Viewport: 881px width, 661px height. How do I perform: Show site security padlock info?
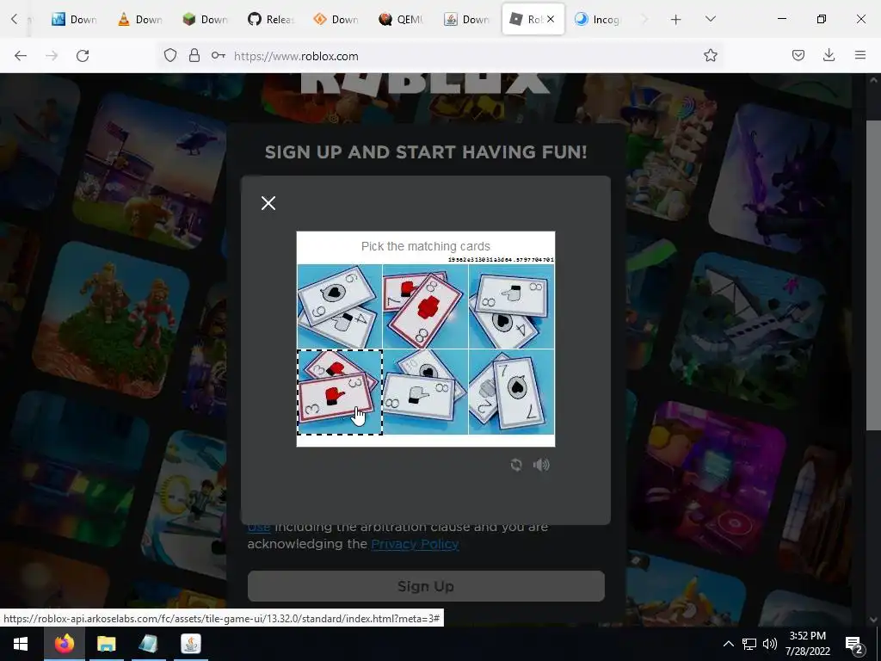coord(194,55)
